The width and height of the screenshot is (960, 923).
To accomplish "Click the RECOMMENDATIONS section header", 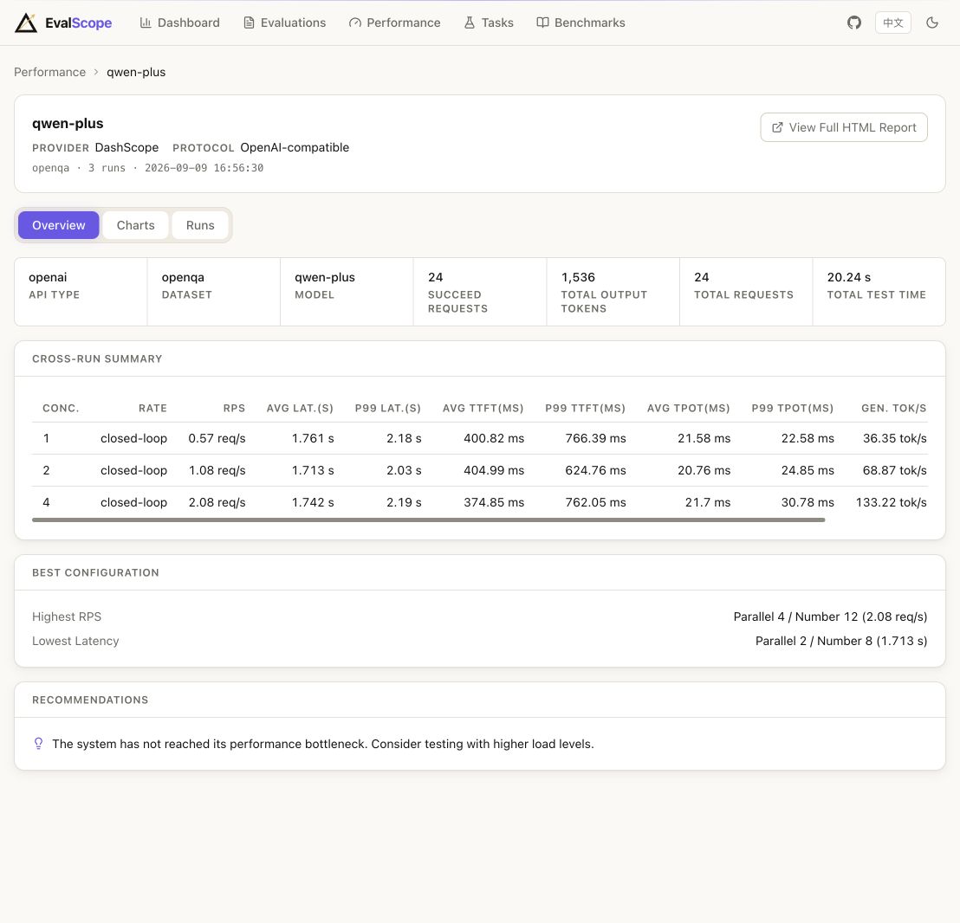I will pos(90,700).
